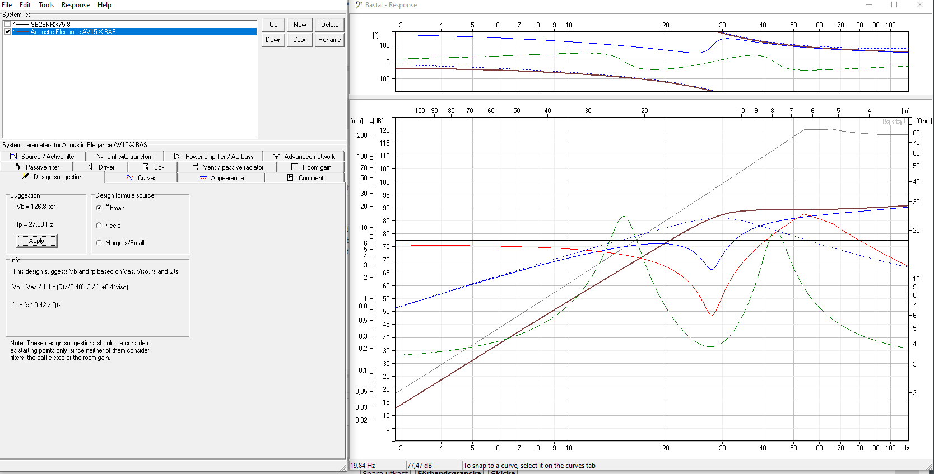Image resolution: width=934 pixels, height=474 pixels.
Task: Click the Power amplifier triangle icon
Action: 177,157
